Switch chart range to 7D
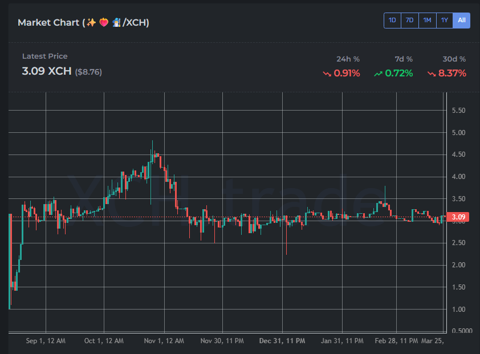480x354 pixels. coord(409,21)
